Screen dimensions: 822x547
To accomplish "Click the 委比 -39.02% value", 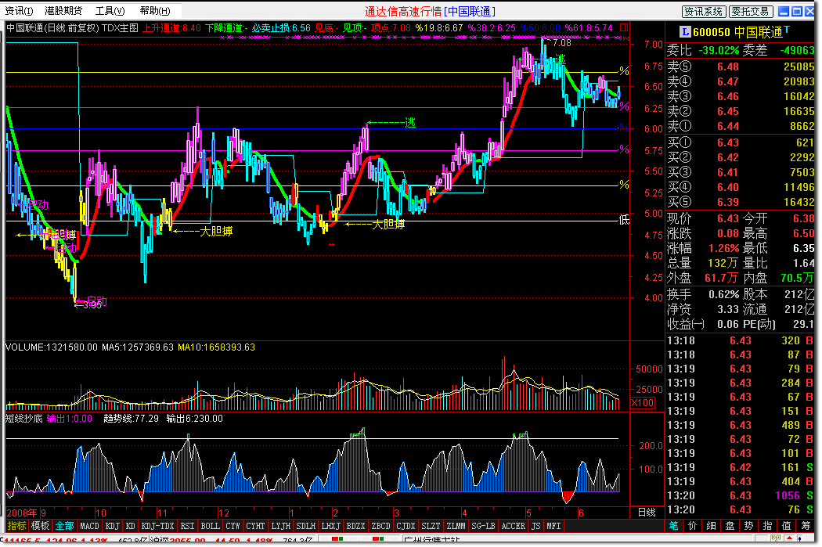I will (x=719, y=50).
